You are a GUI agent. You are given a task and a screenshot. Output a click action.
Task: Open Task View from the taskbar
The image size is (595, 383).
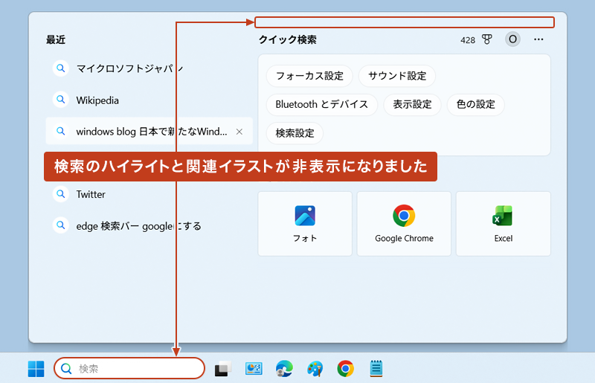222,369
